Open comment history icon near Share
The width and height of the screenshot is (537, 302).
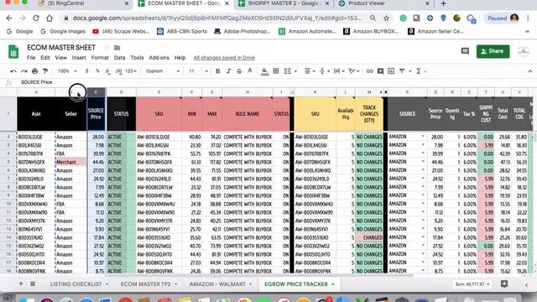pyautogui.click(x=465, y=51)
